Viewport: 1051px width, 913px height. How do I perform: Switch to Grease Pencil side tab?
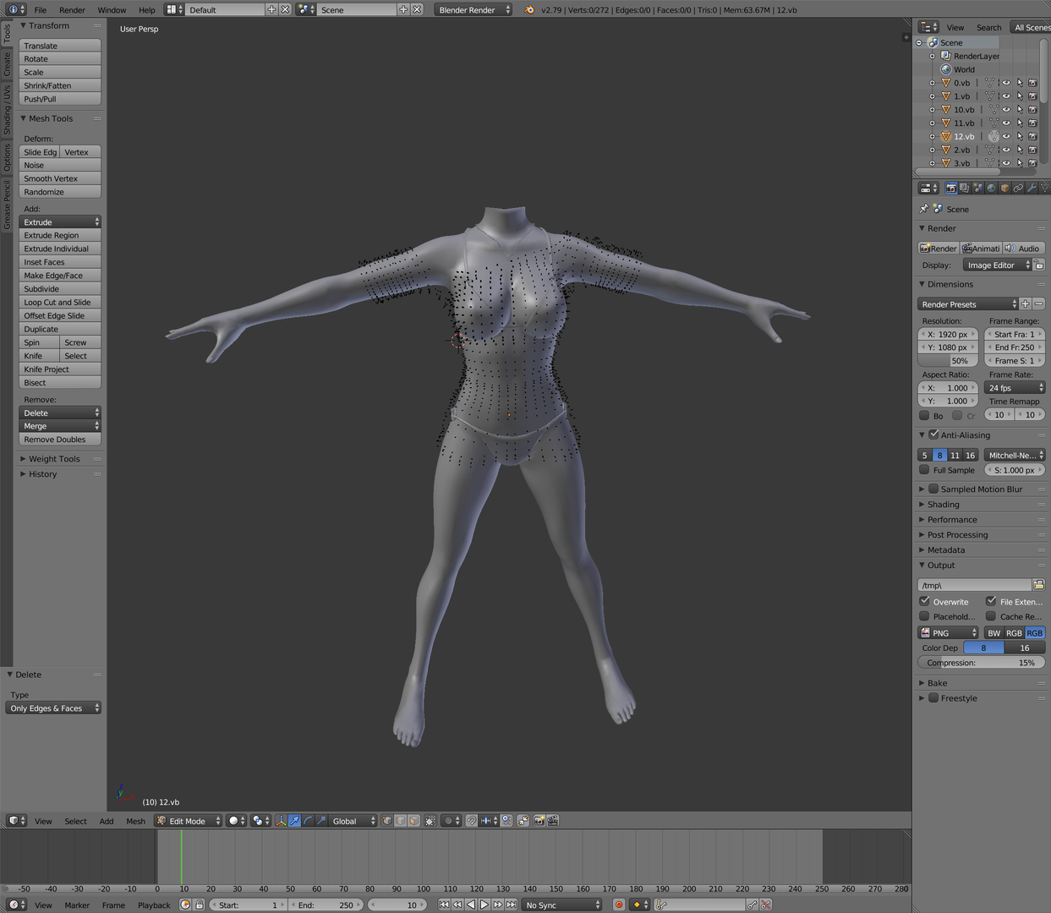7,204
